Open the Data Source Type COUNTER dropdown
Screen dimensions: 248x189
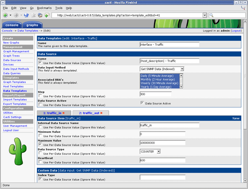click(159, 152)
